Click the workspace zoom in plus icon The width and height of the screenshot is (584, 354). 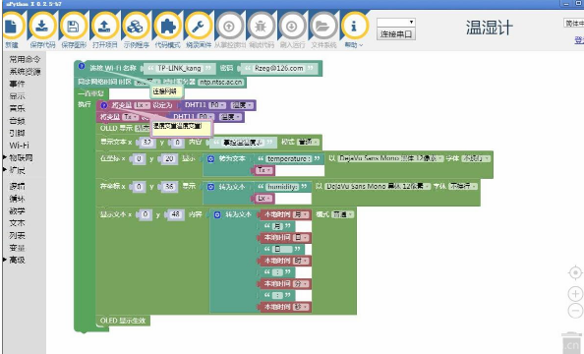(575, 294)
